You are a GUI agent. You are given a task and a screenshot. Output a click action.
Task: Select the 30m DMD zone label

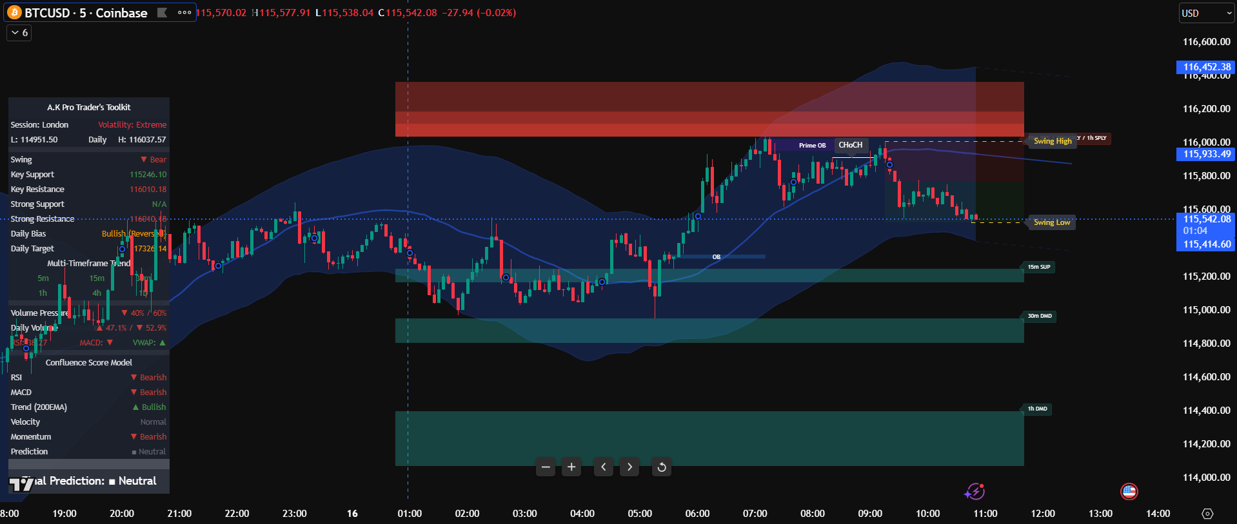click(x=1039, y=316)
